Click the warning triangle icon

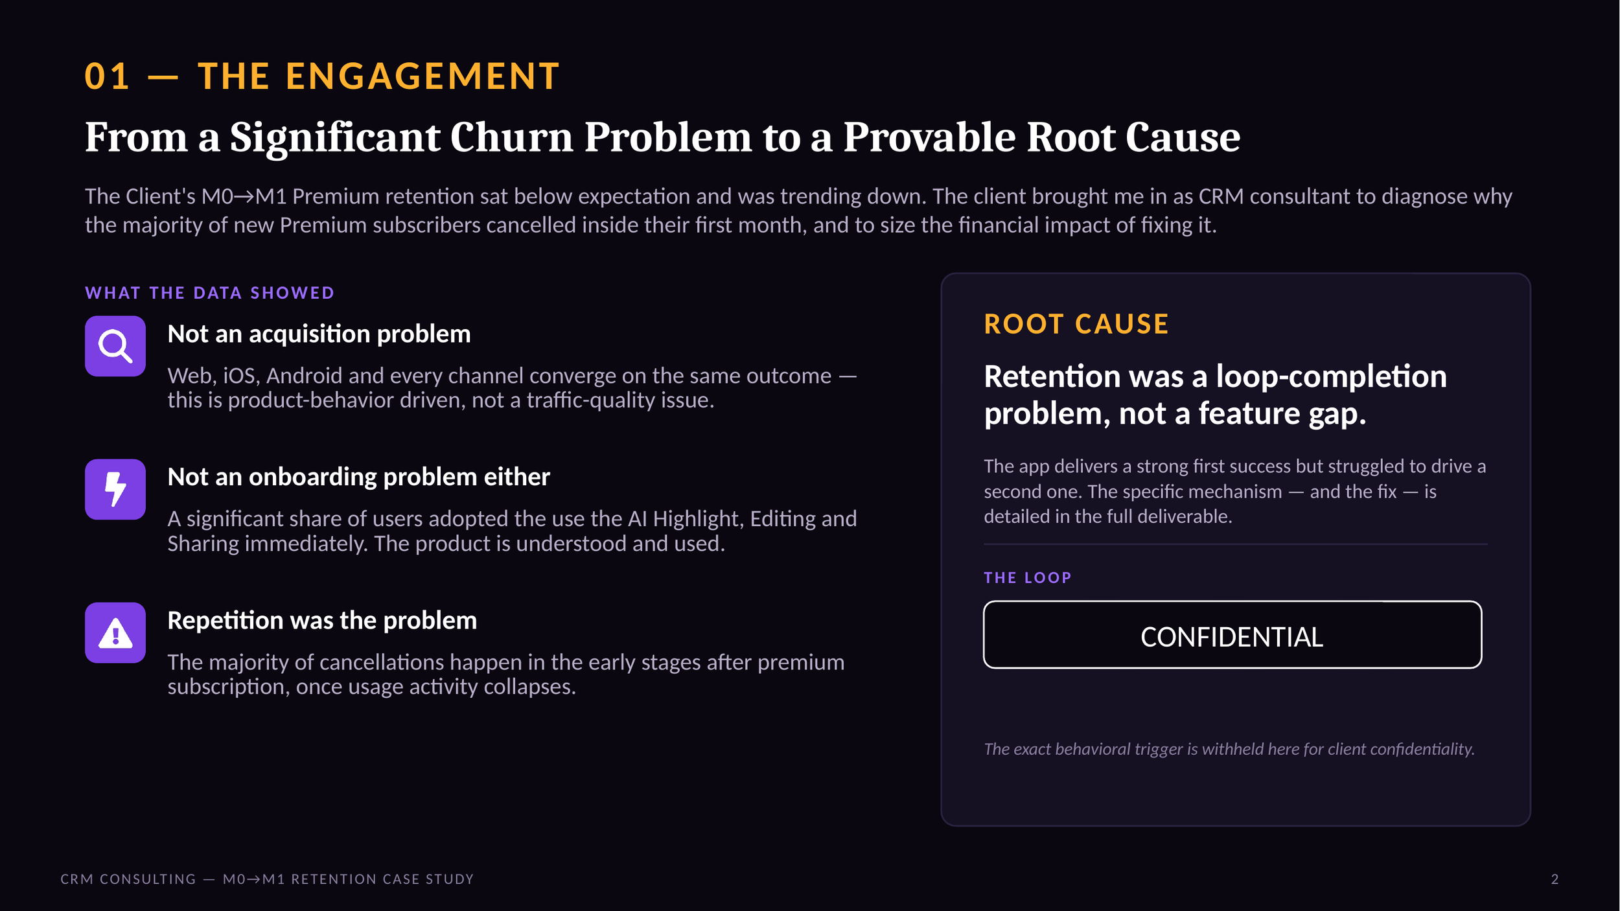115,632
